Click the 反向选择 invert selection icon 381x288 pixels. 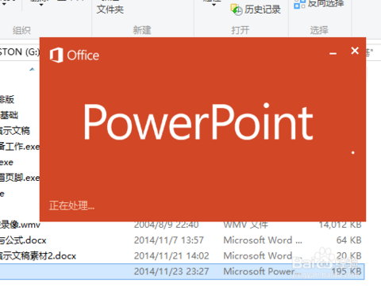click(299, 4)
